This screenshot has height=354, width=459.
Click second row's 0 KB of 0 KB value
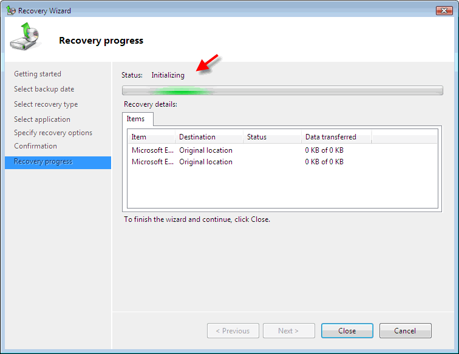coord(324,162)
